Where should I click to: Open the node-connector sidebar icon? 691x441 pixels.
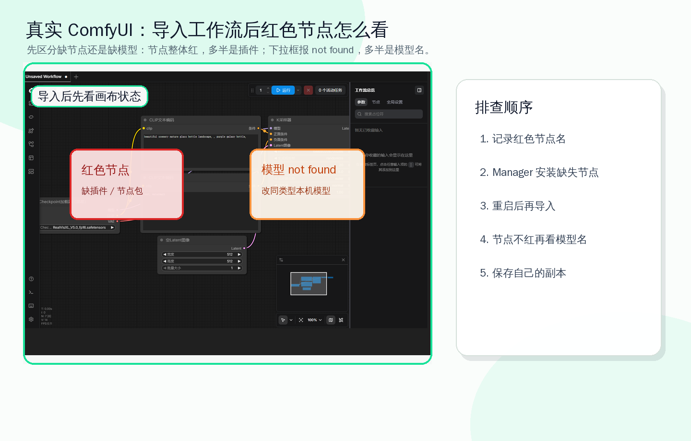(31, 117)
